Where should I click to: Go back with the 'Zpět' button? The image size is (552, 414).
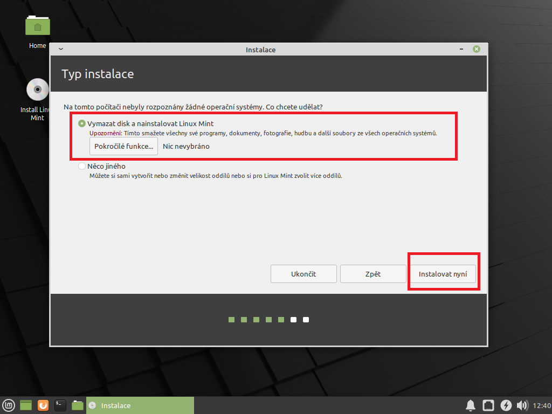(372, 274)
